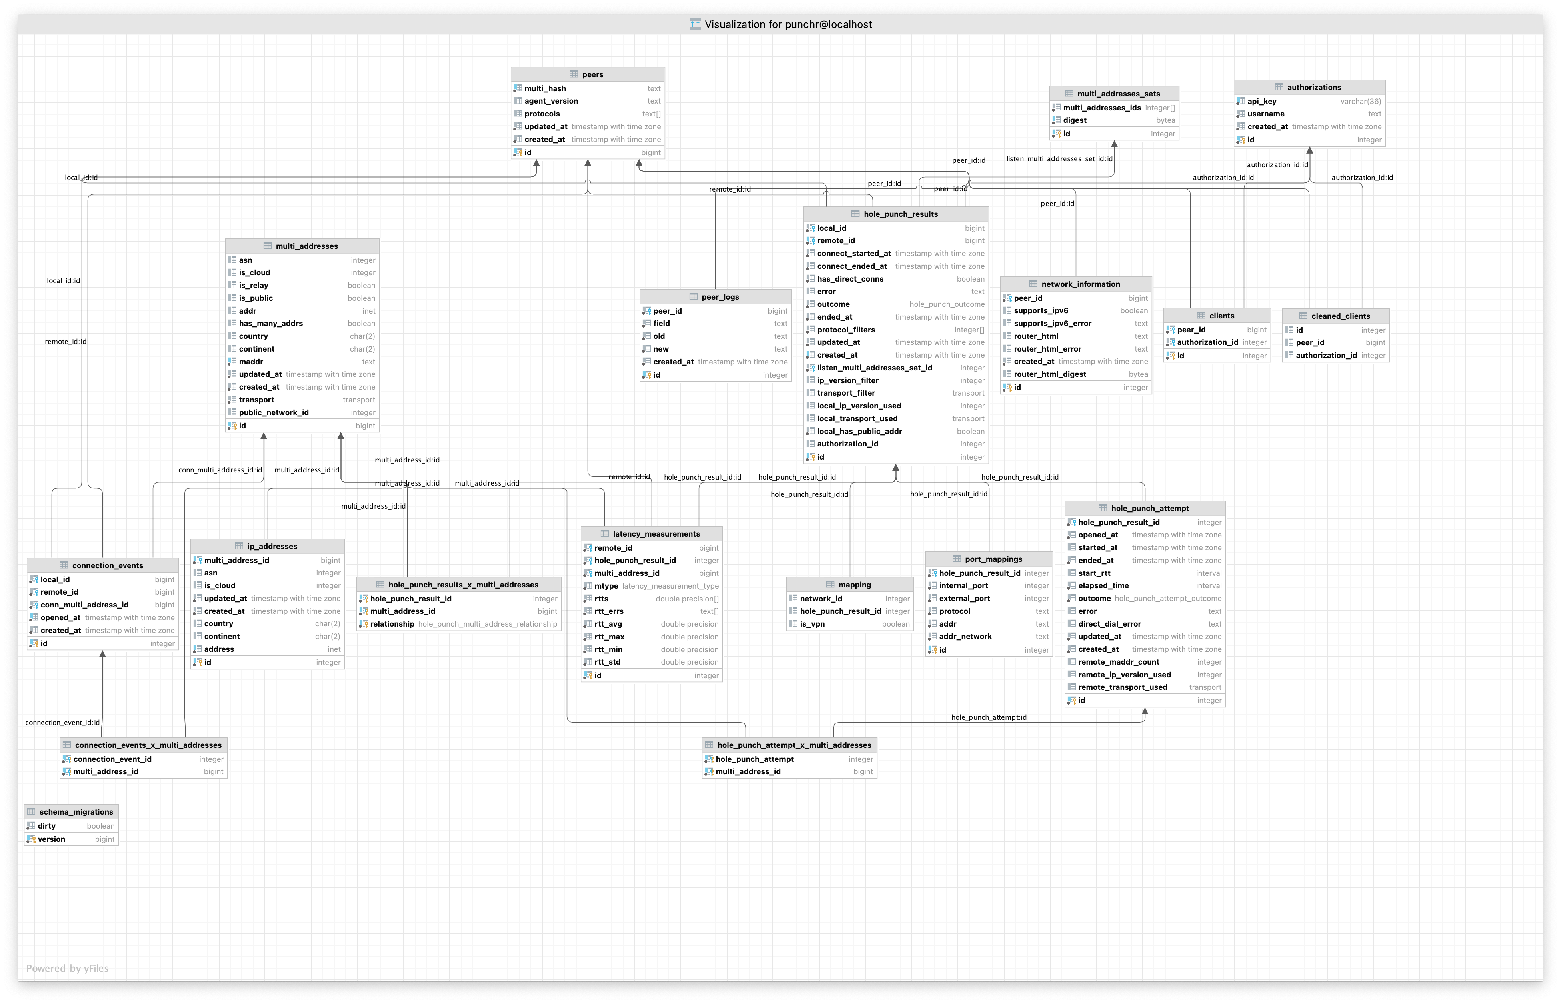
Task: Click the connection_event_id:id relation label
Action: [x=62, y=722]
